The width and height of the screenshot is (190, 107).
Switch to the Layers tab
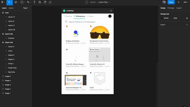[x=4, y=8]
